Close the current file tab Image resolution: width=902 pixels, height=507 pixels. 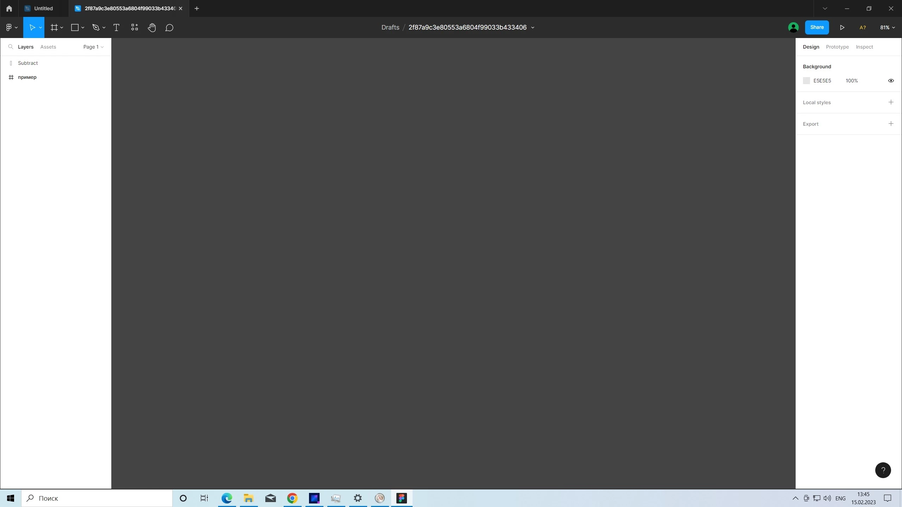pos(180,8)
